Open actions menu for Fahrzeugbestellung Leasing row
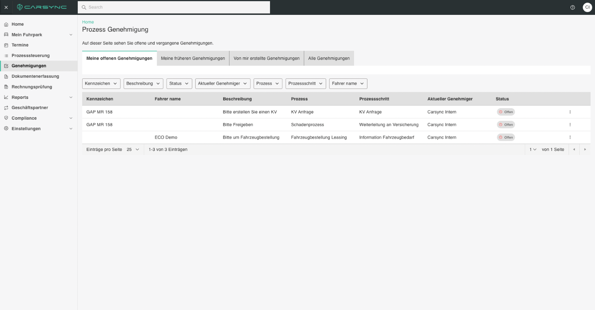 pos(570,137)
